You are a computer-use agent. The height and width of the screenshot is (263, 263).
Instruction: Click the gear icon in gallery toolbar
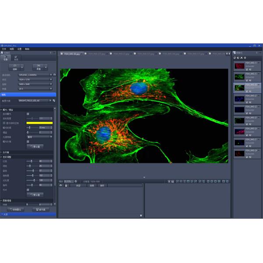tap(245, 58)
